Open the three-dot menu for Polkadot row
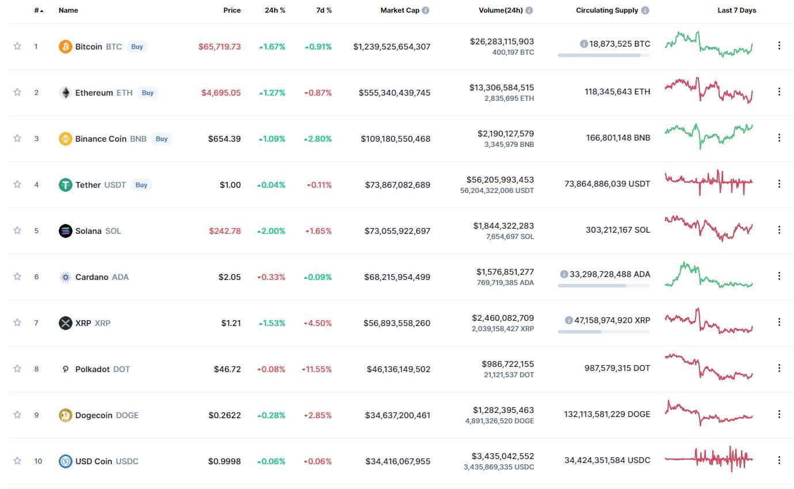The width and height of the screenshot is (794, 489). tap(779, 368)
